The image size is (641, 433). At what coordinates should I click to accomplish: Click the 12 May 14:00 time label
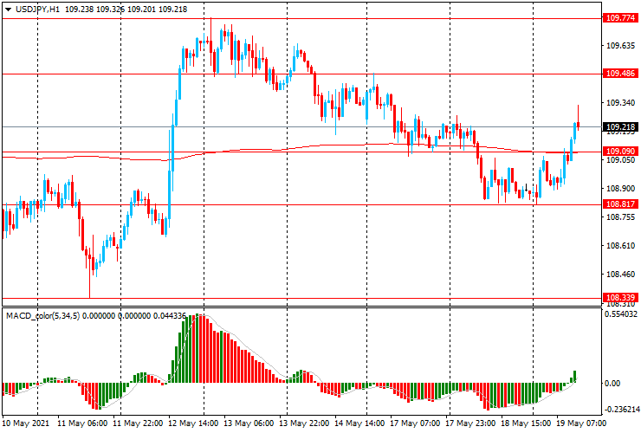[192, 424]
